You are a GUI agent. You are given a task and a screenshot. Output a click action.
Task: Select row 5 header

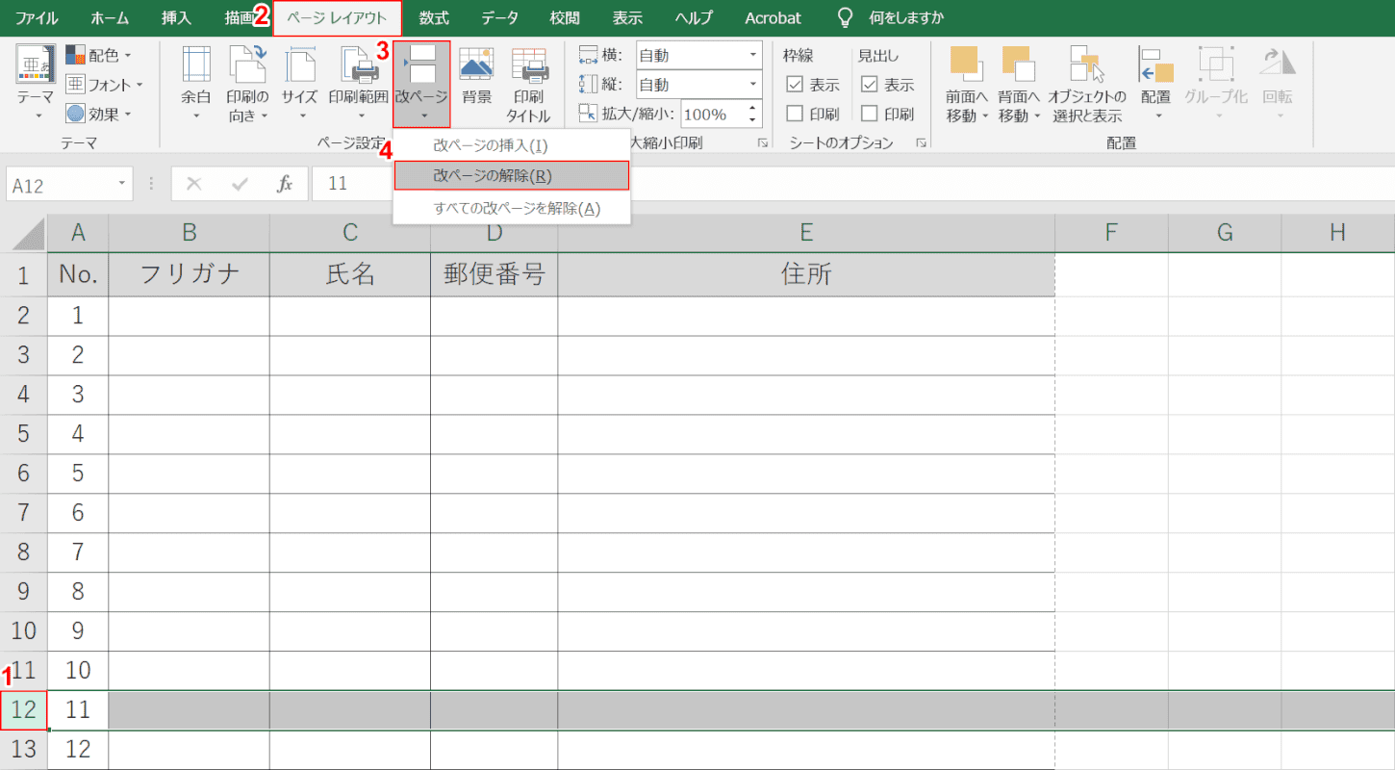point(24,434)
